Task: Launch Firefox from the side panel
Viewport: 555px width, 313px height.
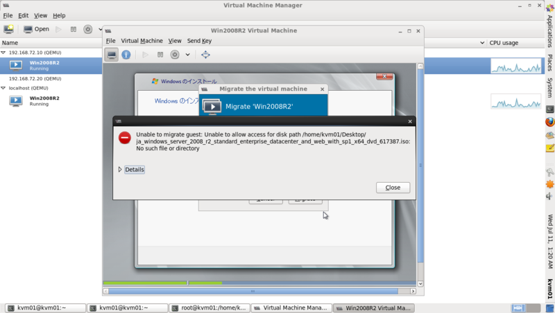Action: click(549, 122)
